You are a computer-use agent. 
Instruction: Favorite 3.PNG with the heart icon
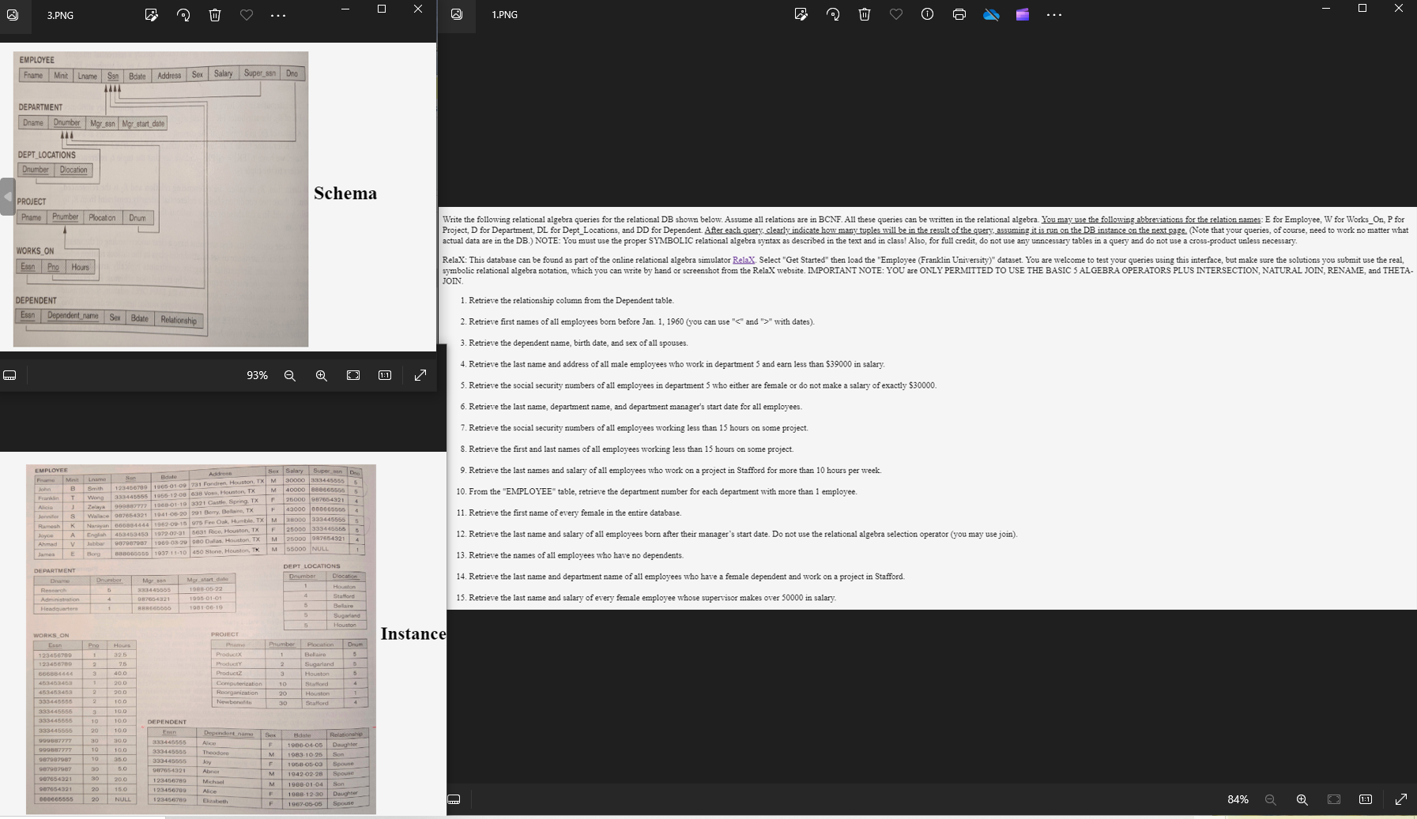(246, 15)
